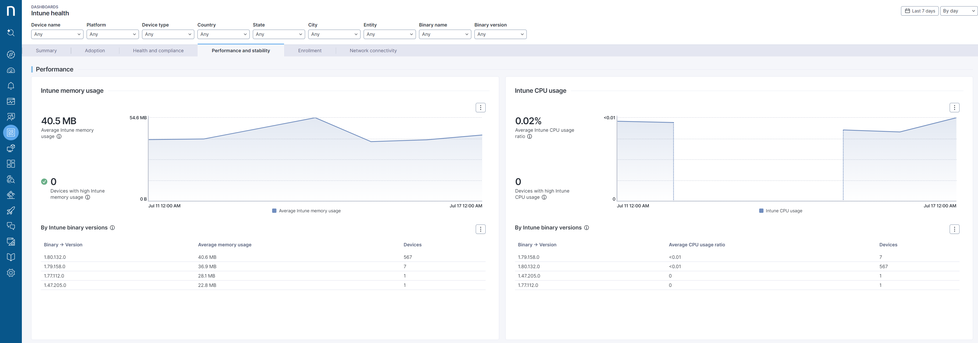The image size is (978, 343).
Task: Click the search icon in sidebar
Action: (x=11, y=33)
